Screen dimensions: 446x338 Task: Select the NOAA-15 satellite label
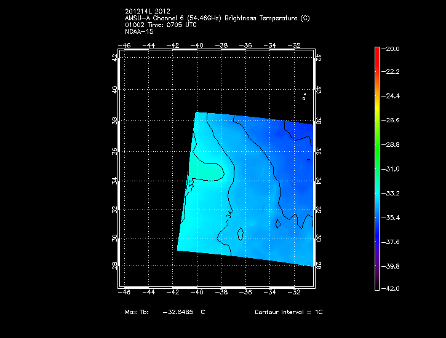[138, 31]
